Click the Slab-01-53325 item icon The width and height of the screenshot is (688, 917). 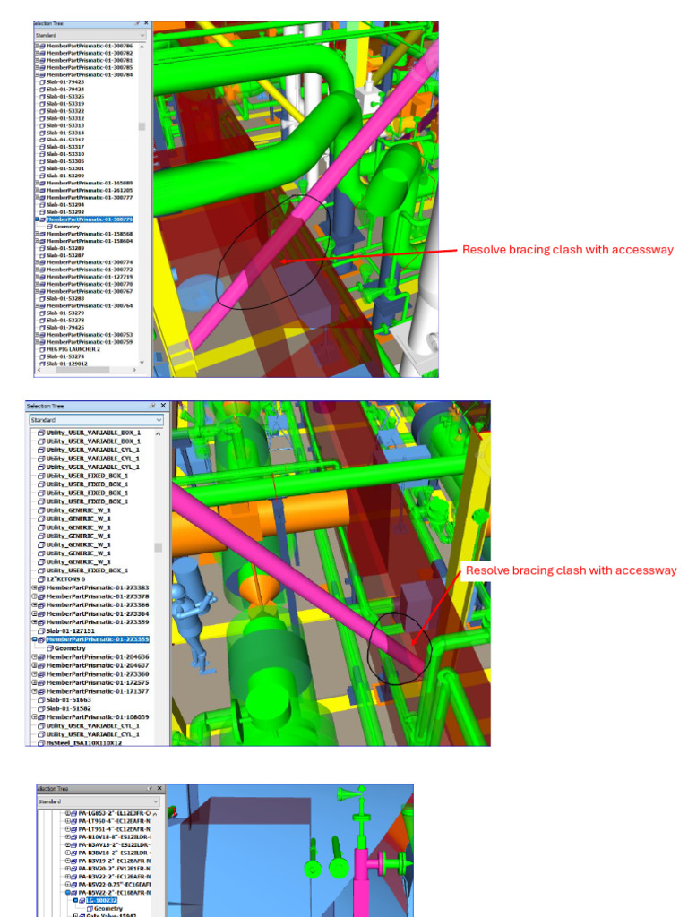click(x=42, y=97)
